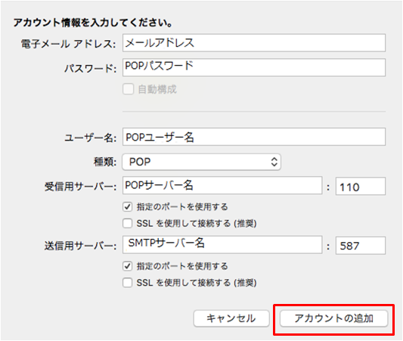Viewport: 403px width, 341px height.
Task: Click the 送信用サーバー name field
Action: 222,245
